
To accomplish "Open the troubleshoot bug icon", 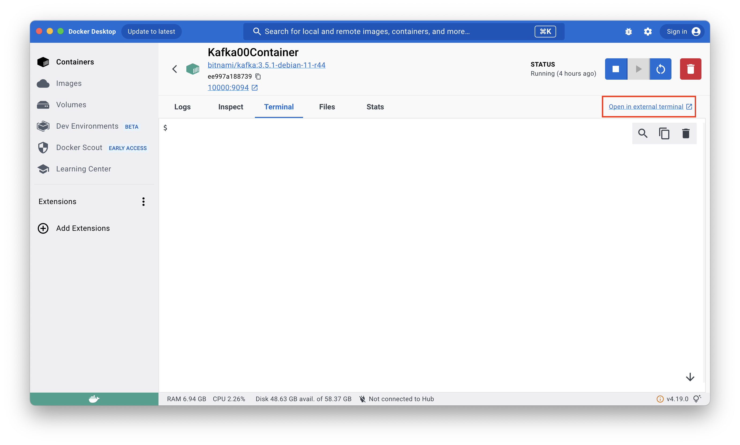I will coord(628,32).
